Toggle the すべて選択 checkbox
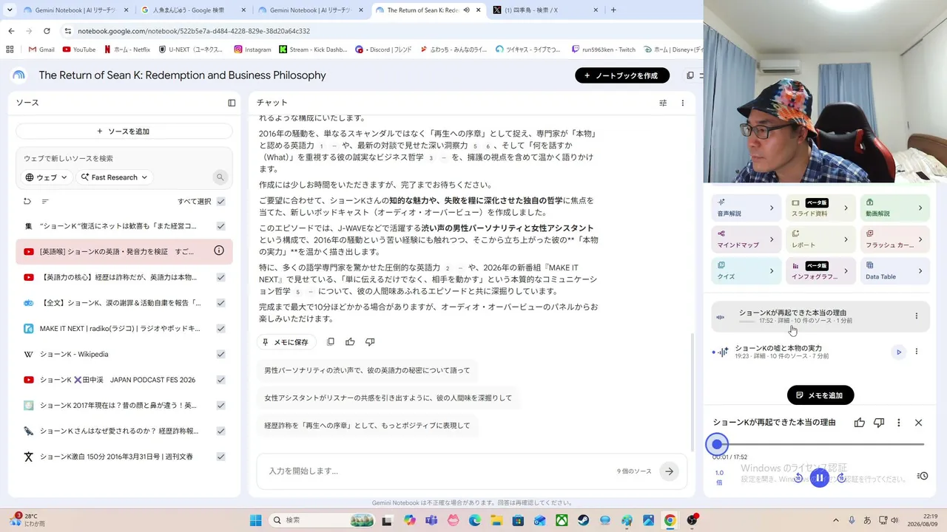Viewport: 947px width, 532px height. coord(220,201)
